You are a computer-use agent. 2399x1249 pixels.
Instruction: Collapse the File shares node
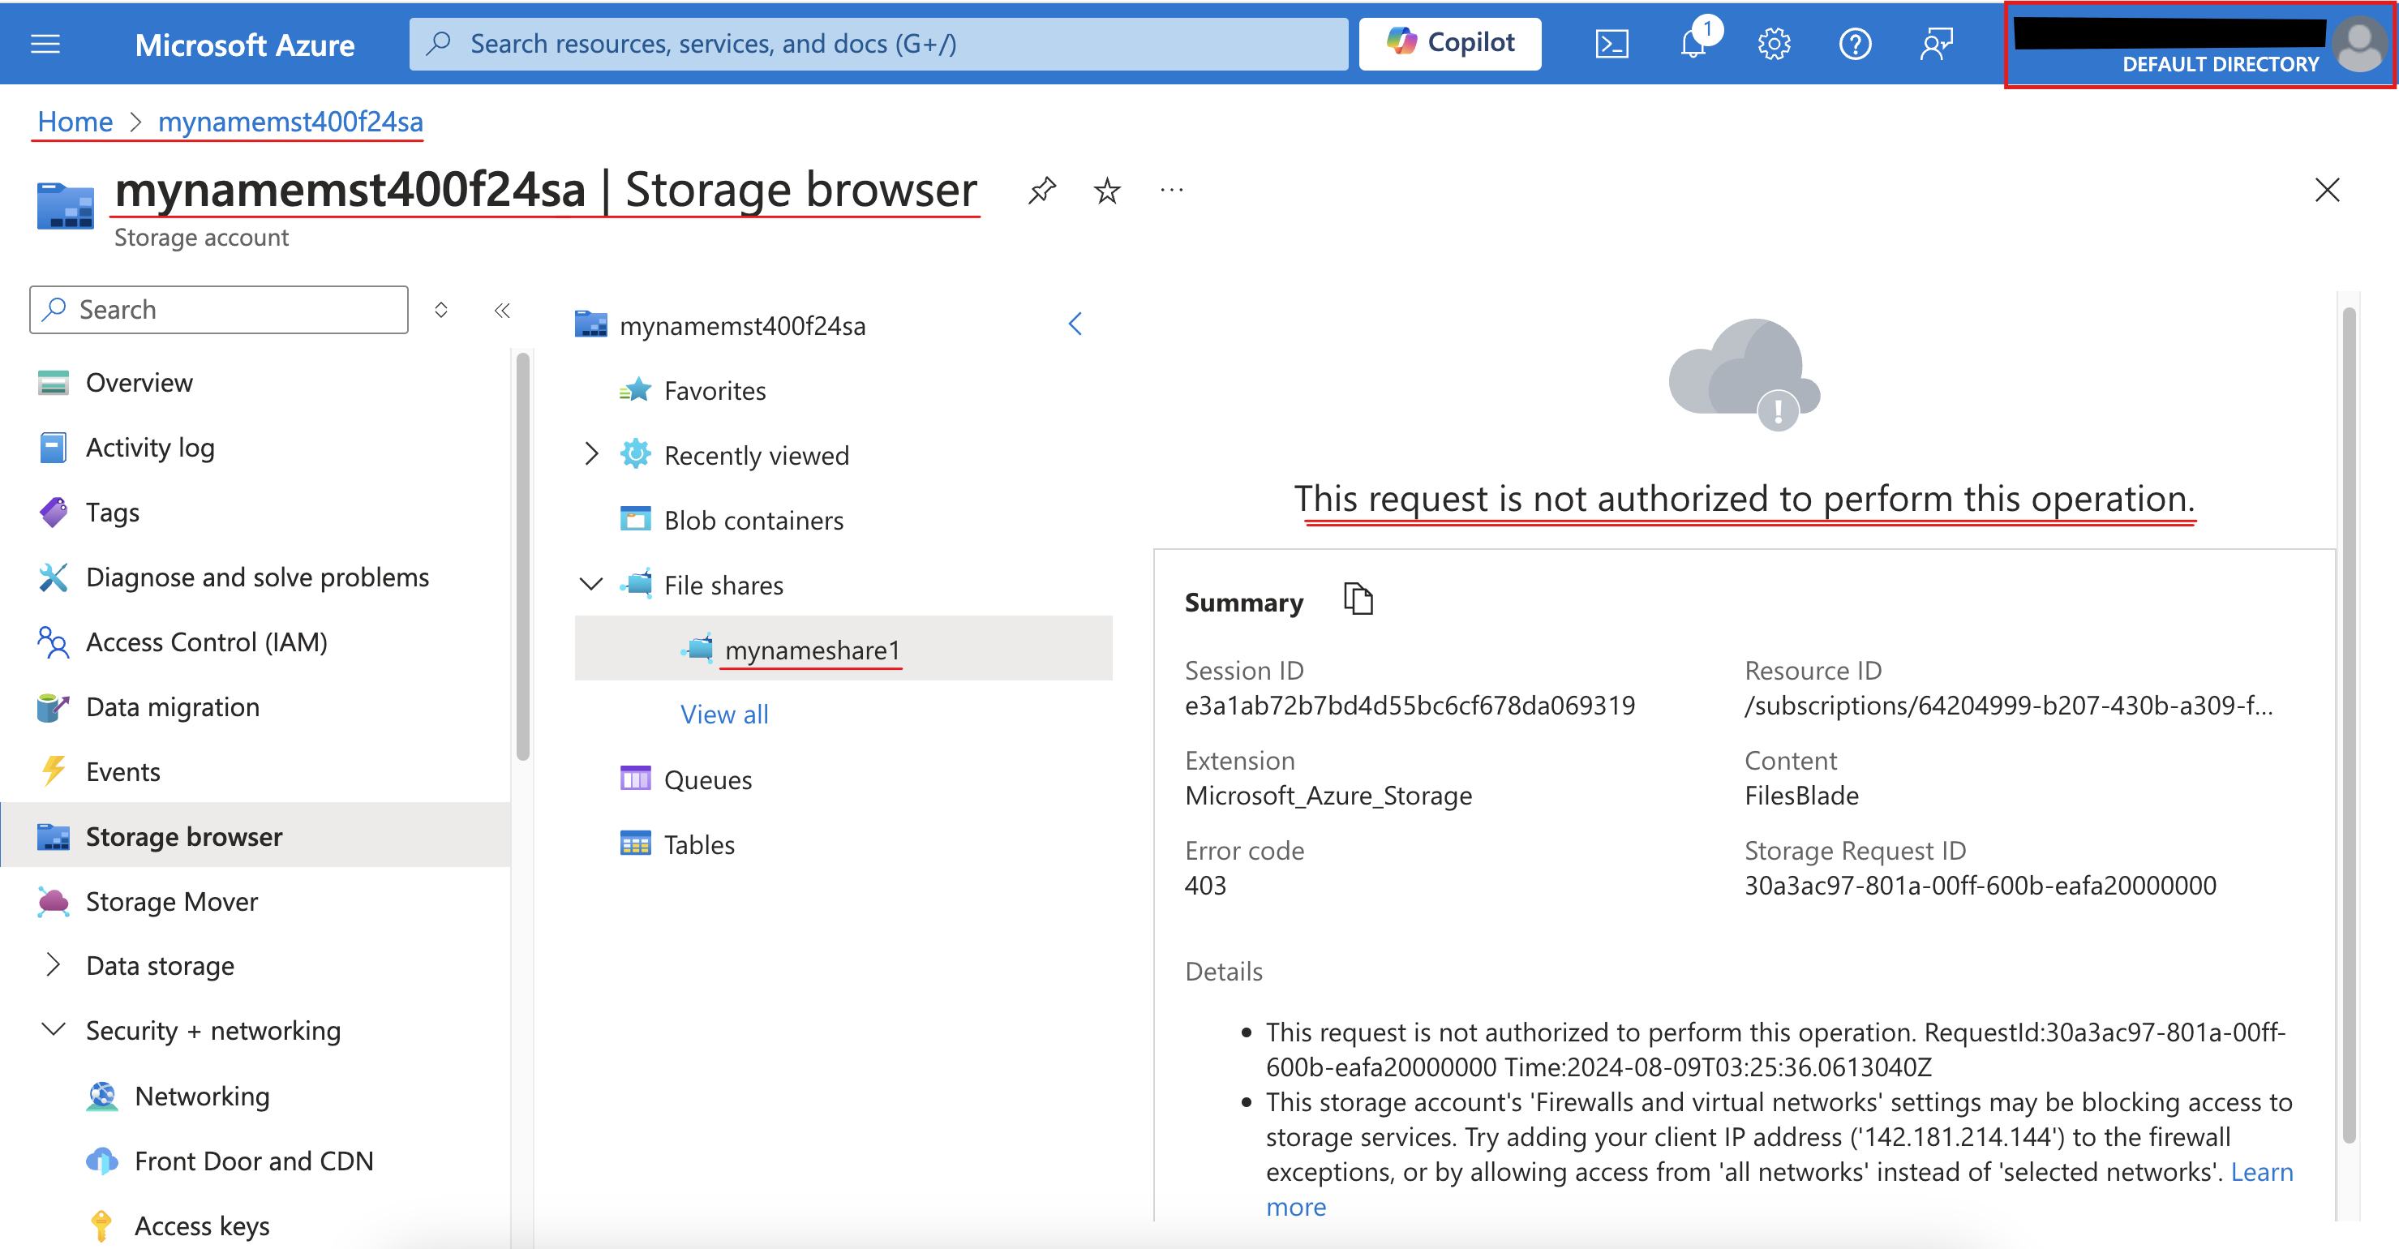(x=591, y=584)
